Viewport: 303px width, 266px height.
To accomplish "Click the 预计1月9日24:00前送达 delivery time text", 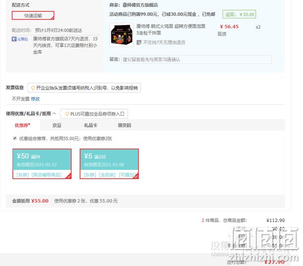I will [x=59, y=30].
